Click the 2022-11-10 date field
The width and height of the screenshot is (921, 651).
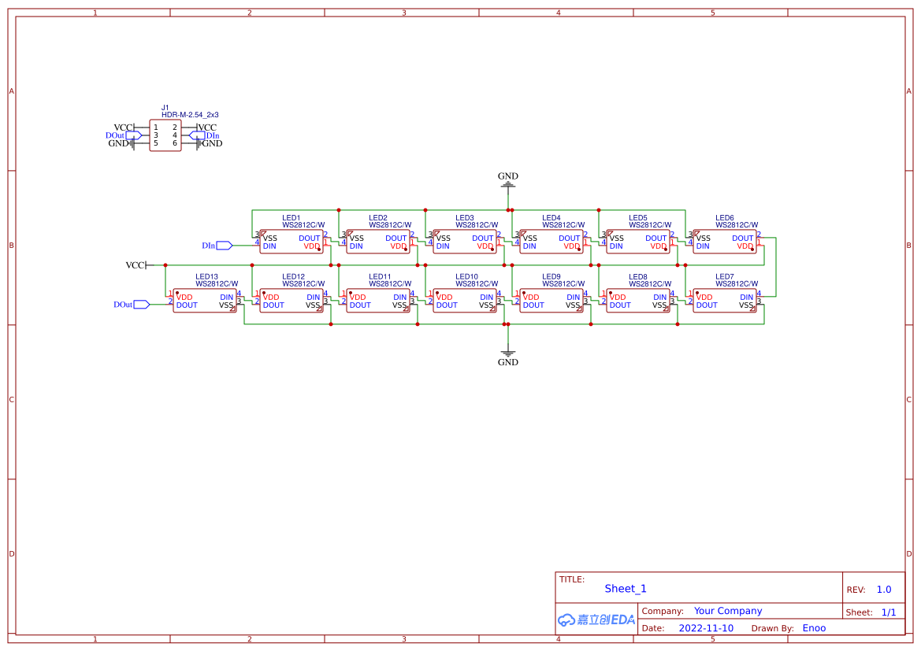click(x=706, y=627)
